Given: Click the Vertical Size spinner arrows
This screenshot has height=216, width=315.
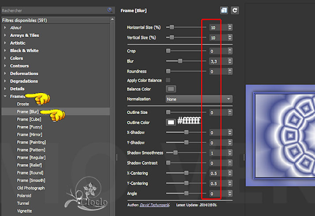Looking at the screenshot, I should pyautogui.click(x=230, y=38).
